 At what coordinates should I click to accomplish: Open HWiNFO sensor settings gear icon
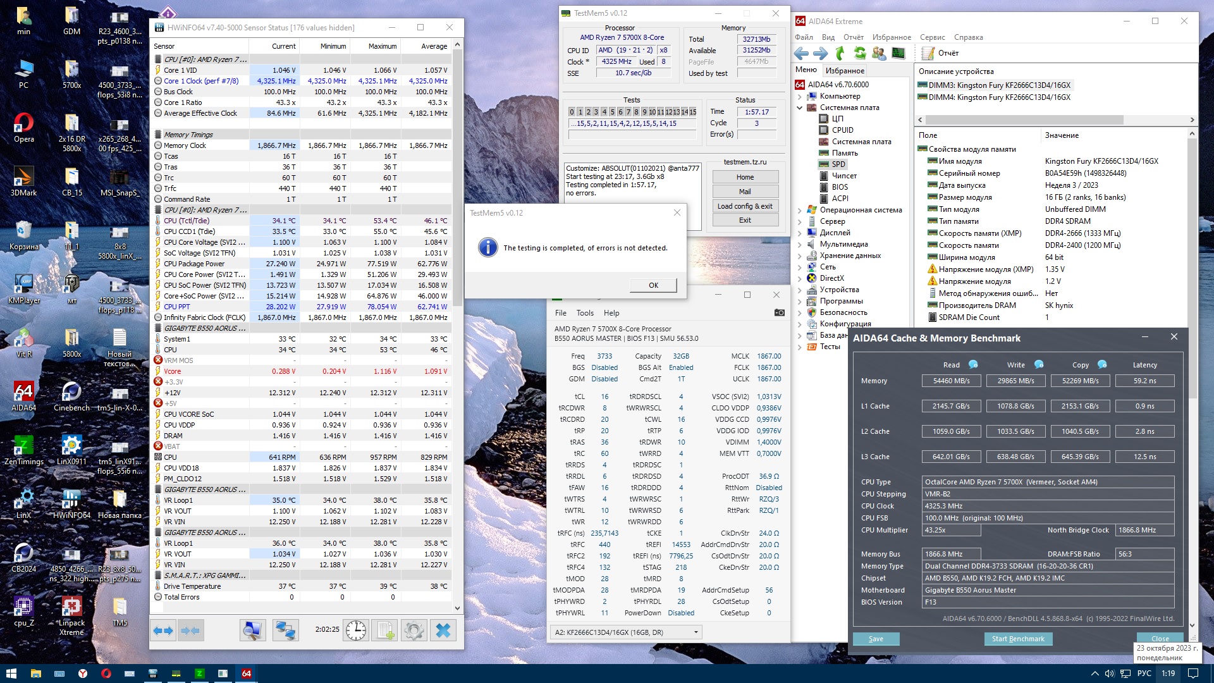pos(414,631)
